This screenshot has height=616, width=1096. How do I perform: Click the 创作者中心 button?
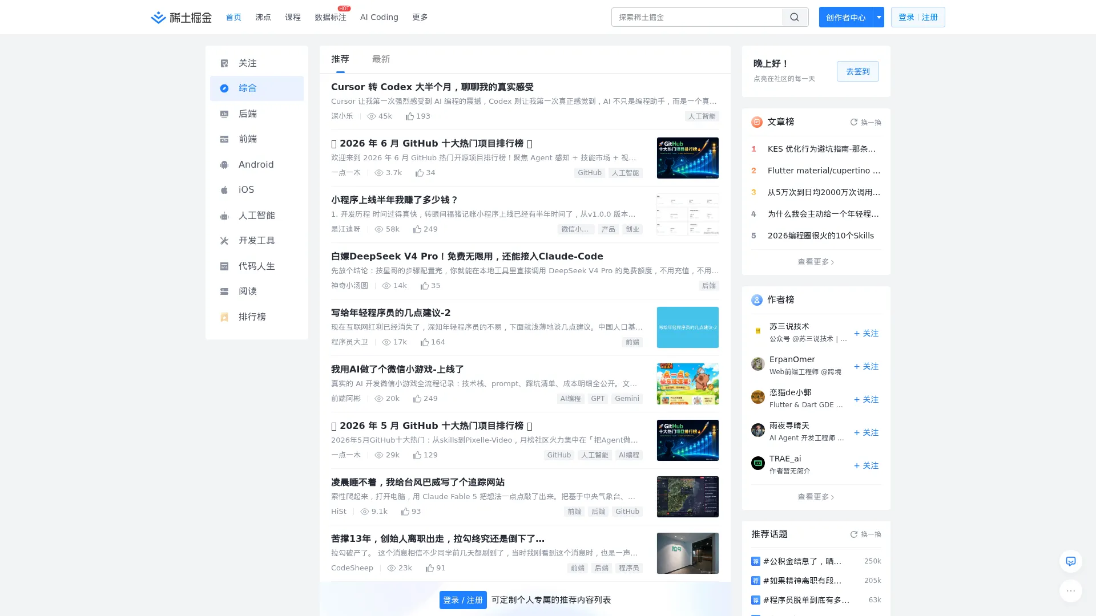(846, 17)
